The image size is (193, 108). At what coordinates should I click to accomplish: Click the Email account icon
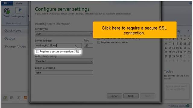point(7,13)
